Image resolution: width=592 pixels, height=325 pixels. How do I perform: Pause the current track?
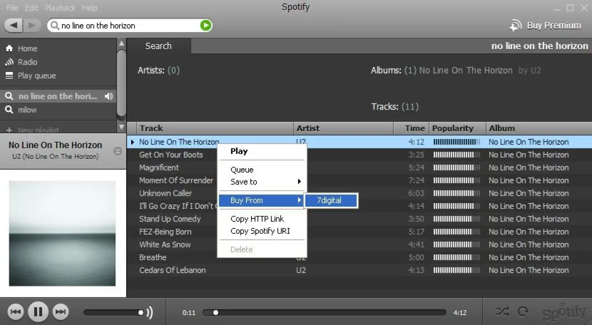click(x=38, y=311)
